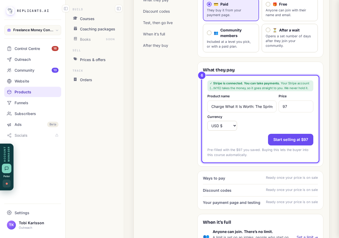Select the After a wait radio option

[x=268, y=30]
